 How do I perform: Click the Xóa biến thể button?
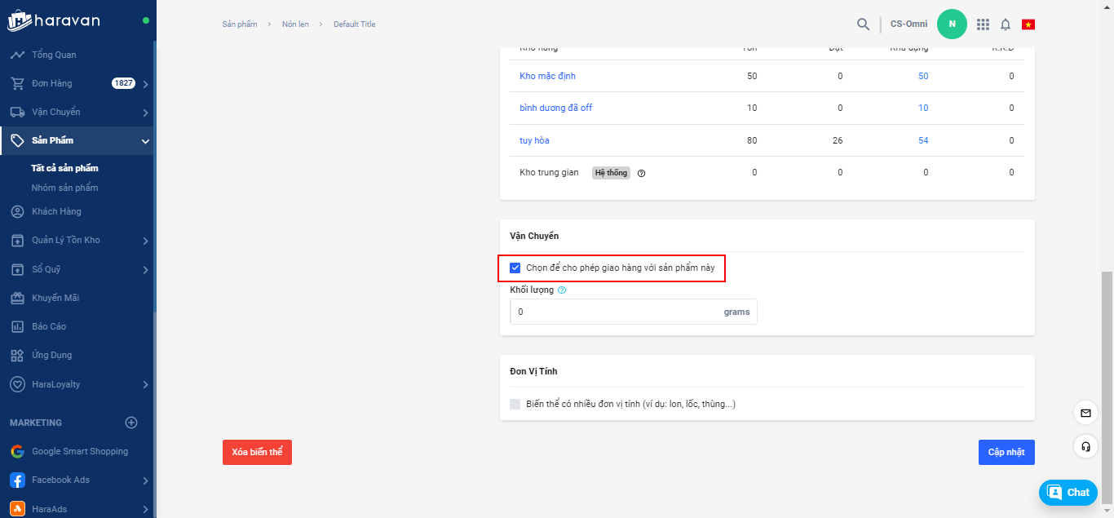point(257,452)
